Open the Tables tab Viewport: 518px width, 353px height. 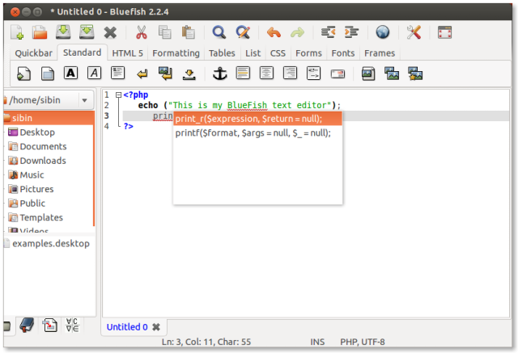pyautogui.click(x=222, y=53)
